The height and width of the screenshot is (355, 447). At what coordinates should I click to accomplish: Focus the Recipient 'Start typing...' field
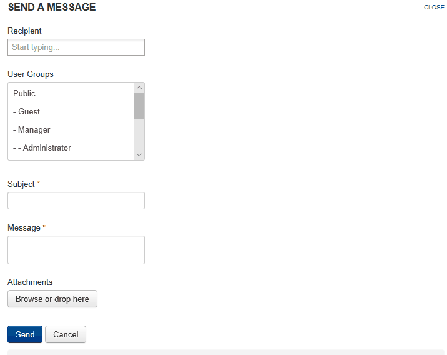[x=76, y=47]
